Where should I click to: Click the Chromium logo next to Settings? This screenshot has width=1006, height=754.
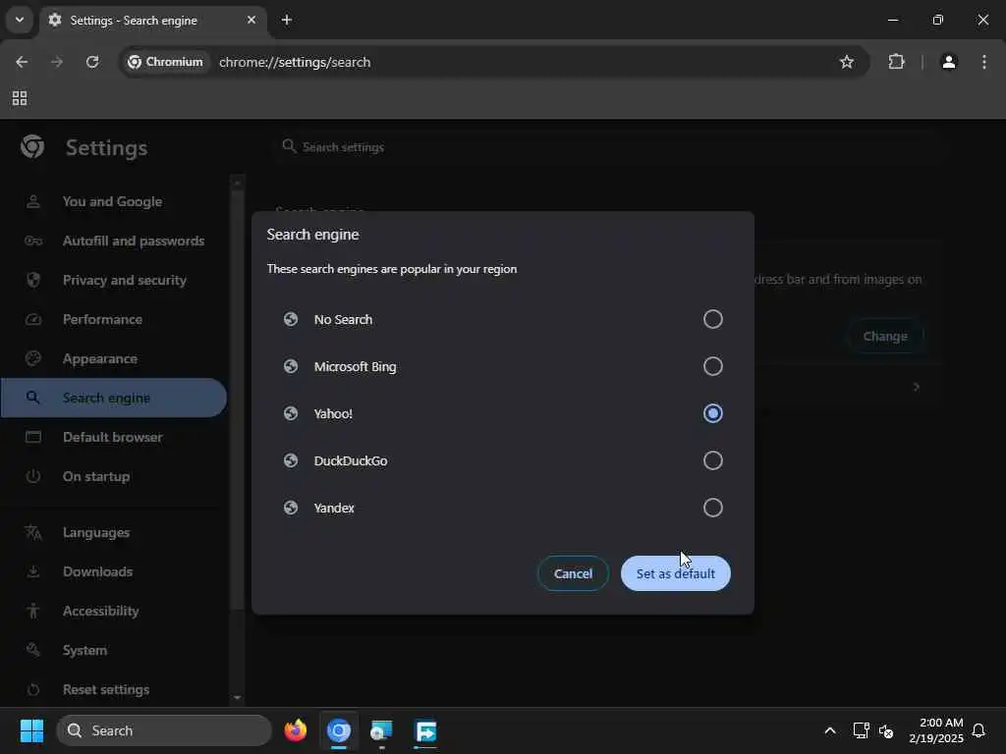[x=32, y=147]
